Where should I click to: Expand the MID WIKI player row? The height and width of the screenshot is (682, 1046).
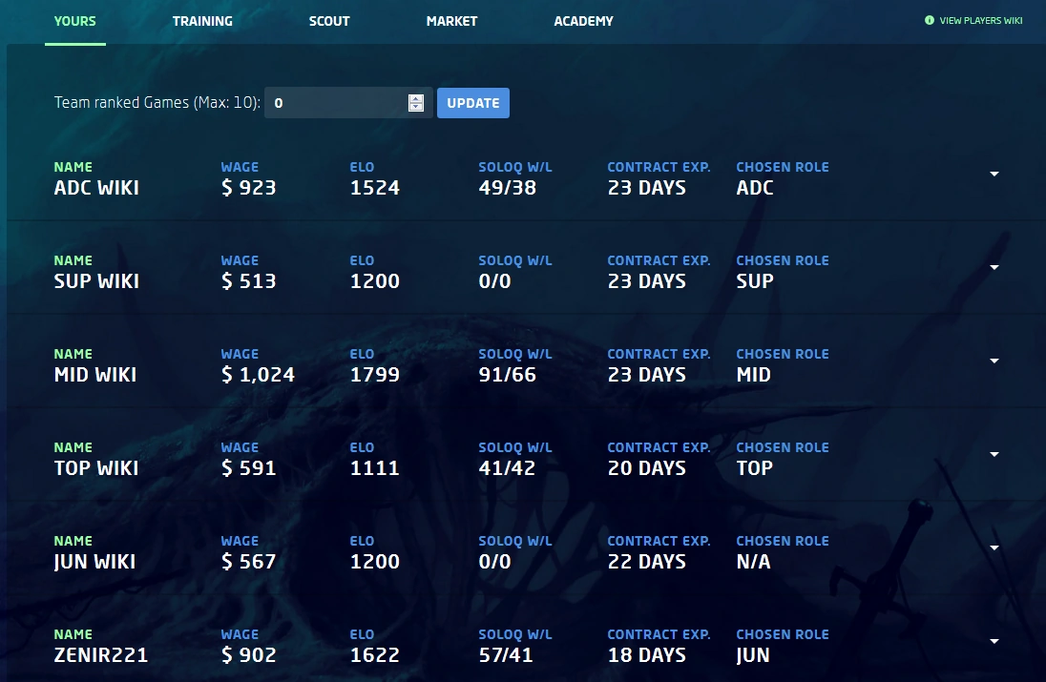tap(994, 362)
